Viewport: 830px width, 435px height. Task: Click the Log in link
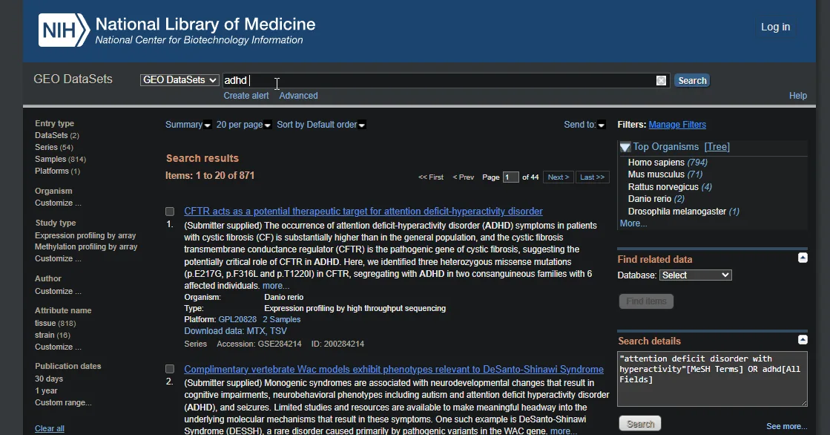(775, 27)
